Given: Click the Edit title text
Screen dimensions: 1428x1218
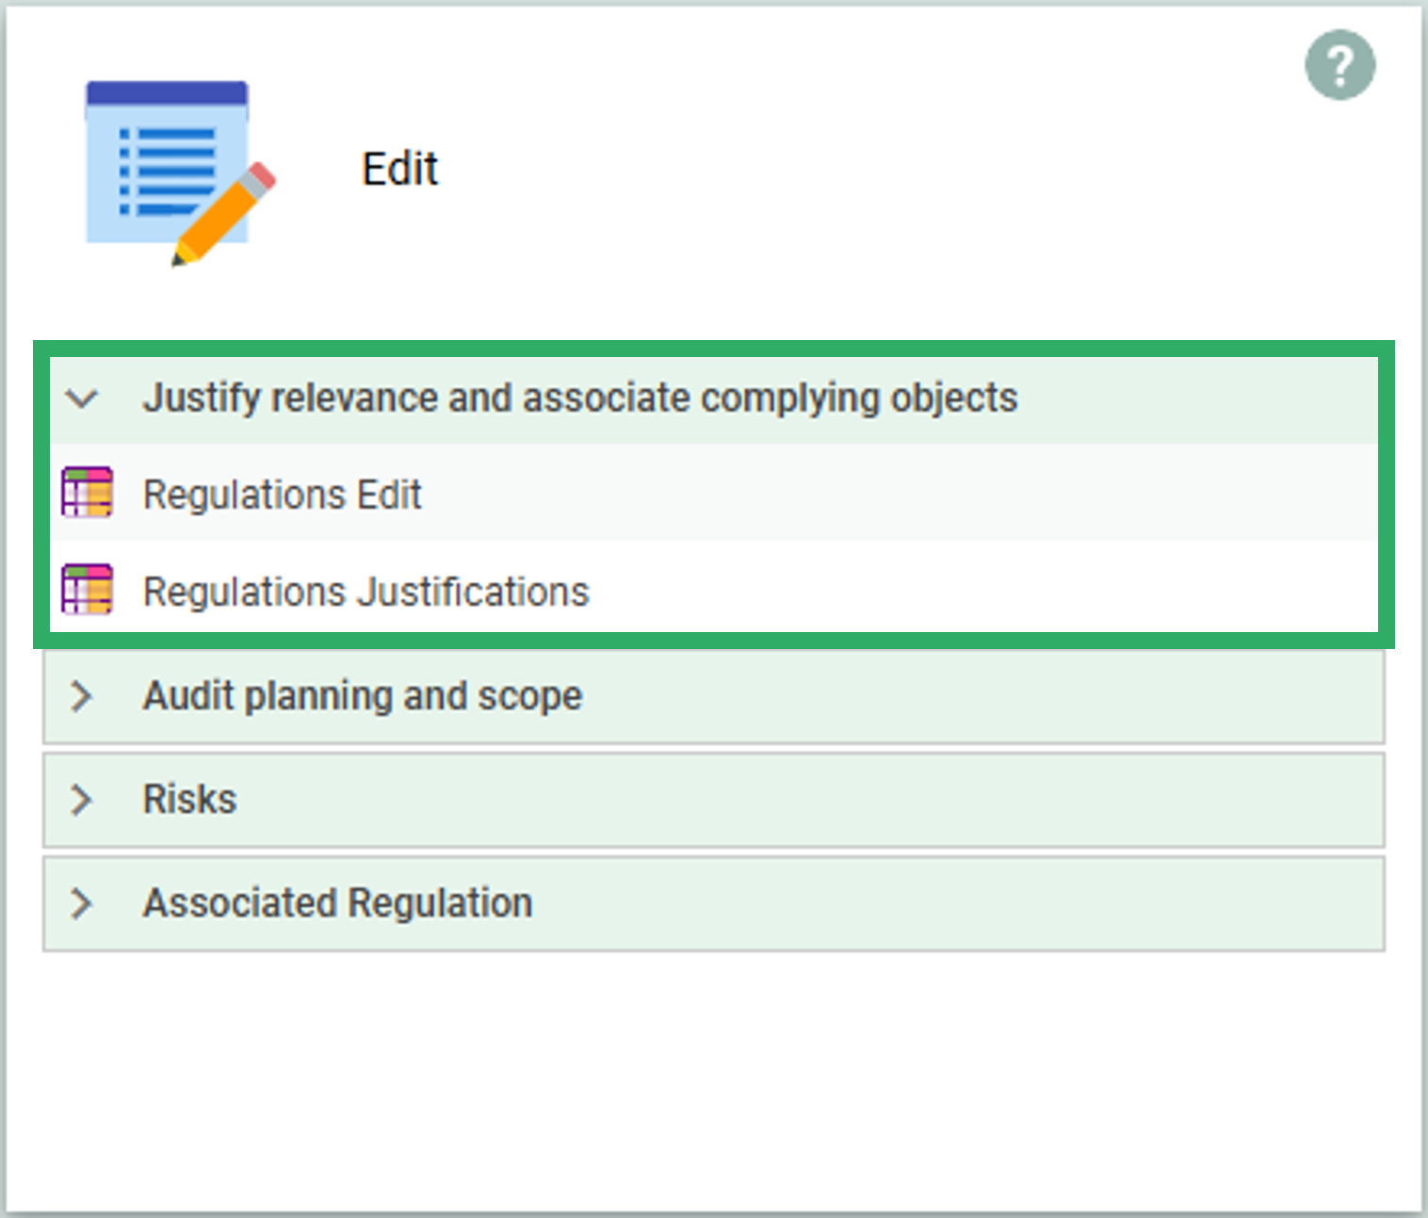Looking at the screenshot, I should tap(399, 170).
